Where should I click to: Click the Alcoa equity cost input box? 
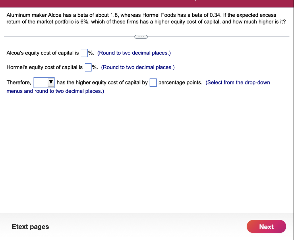(84, 53)
